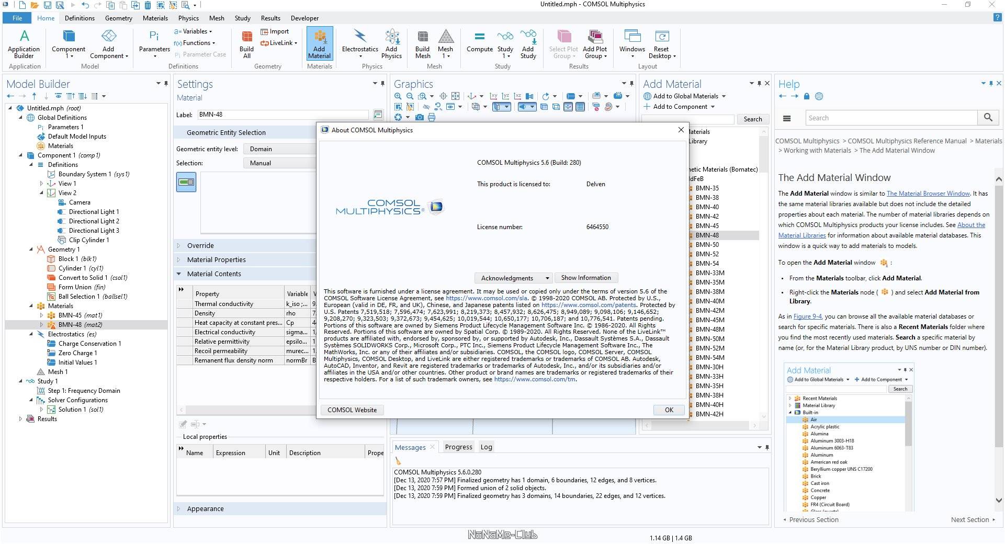This screenshot has width=1005, height=544.
Task: Click the image snapshot camera icon
Action: click(x=420, y=117)
